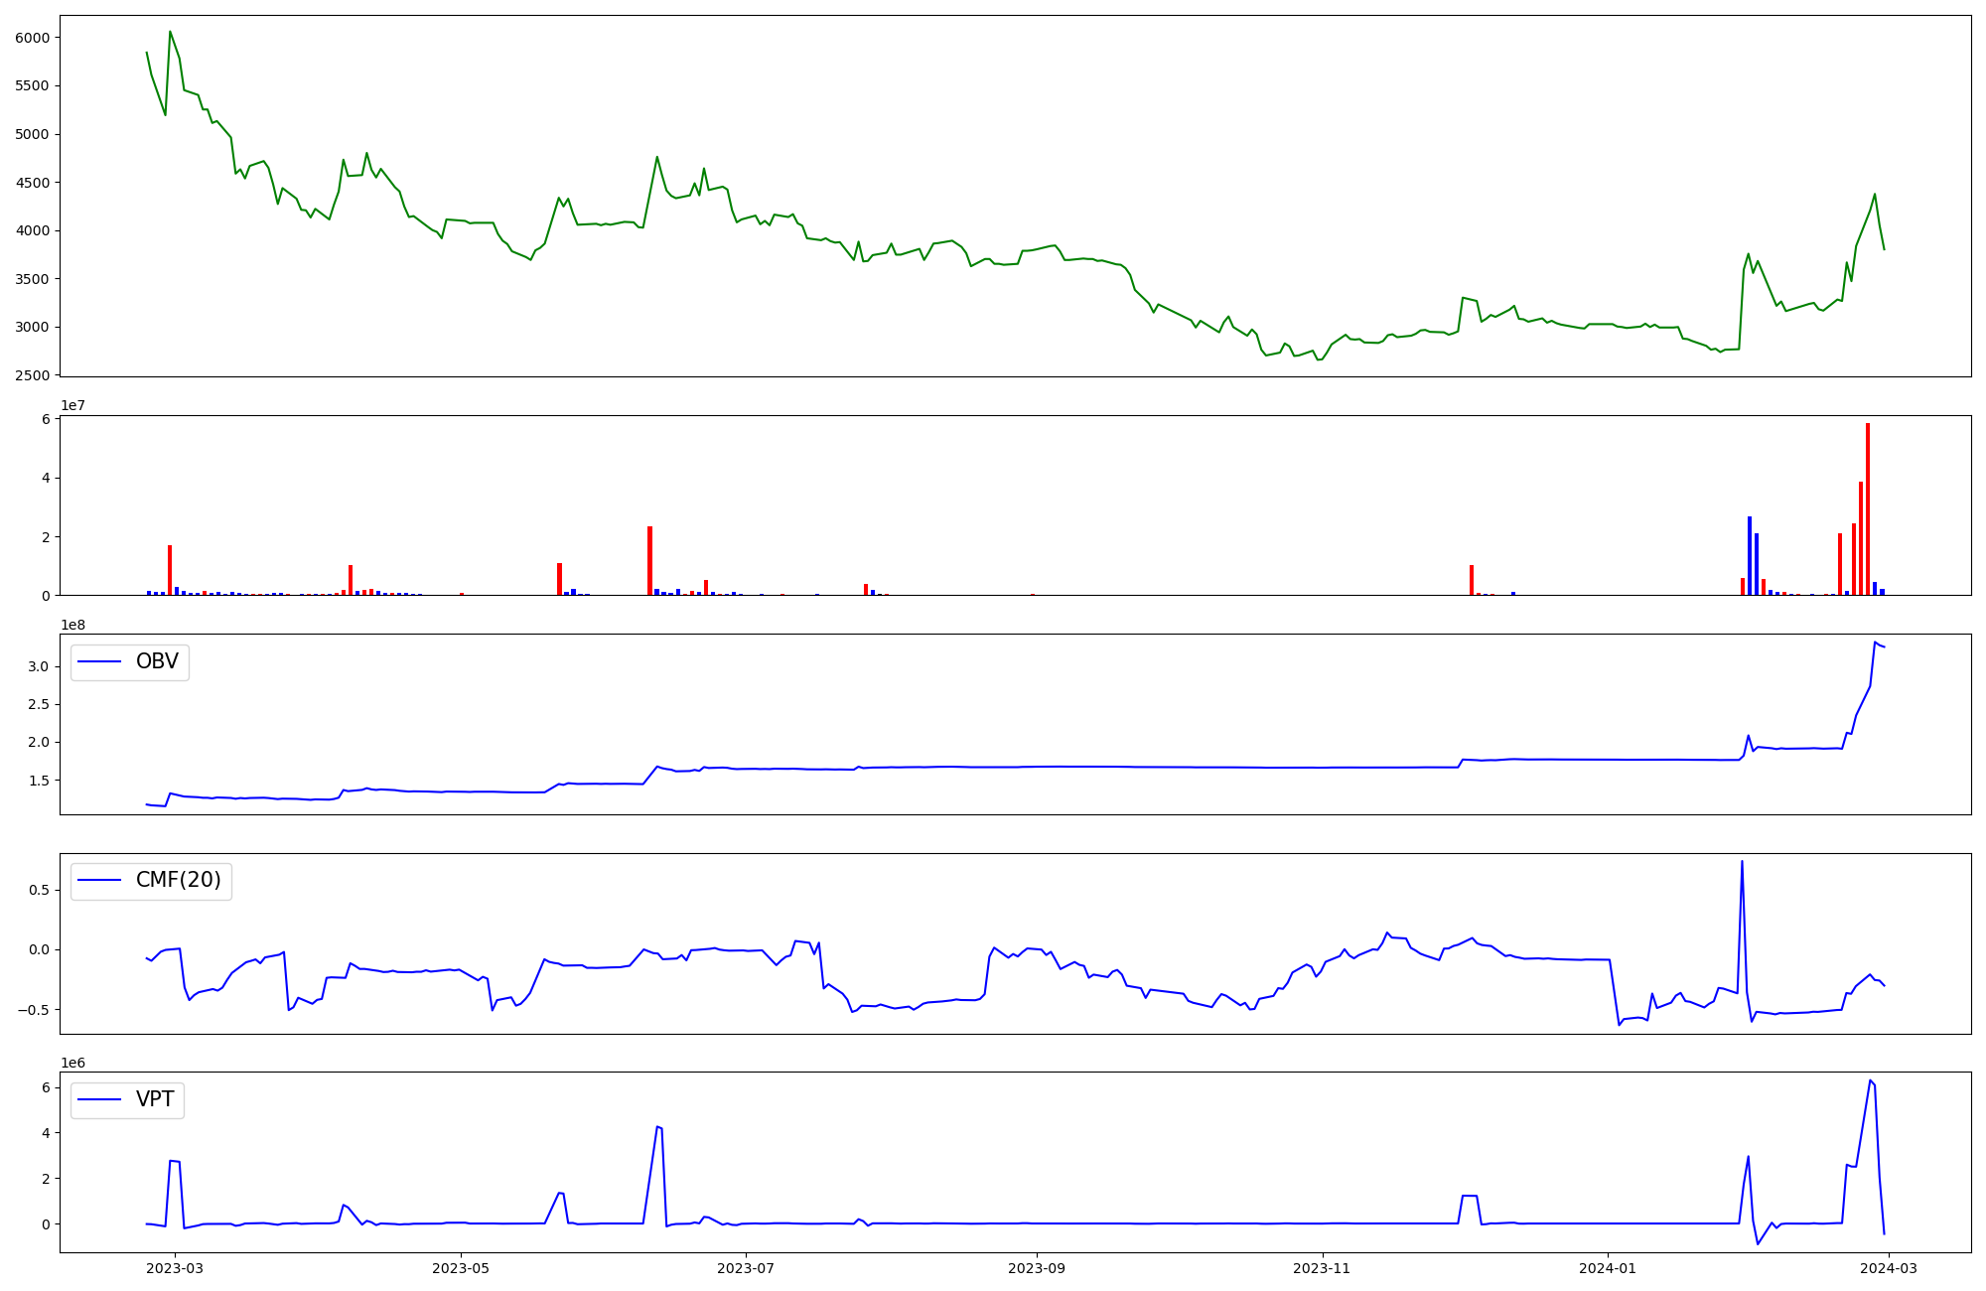Click the 2023-07 x-axis date label
This screenshot has width=1986, height=1291.
[x=746, y=1267]
